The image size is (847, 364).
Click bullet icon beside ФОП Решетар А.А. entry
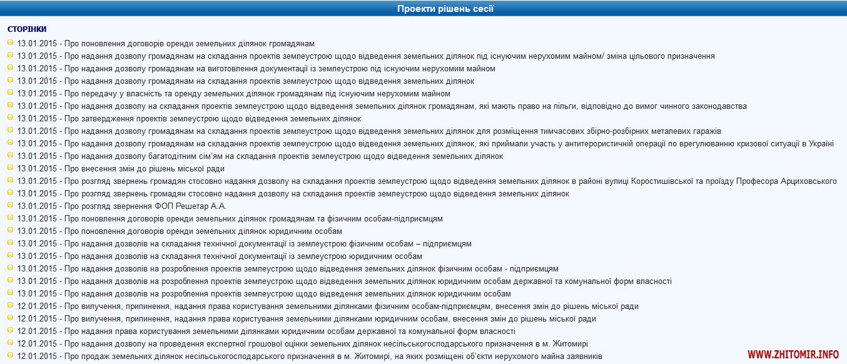[x=11, y=205]
